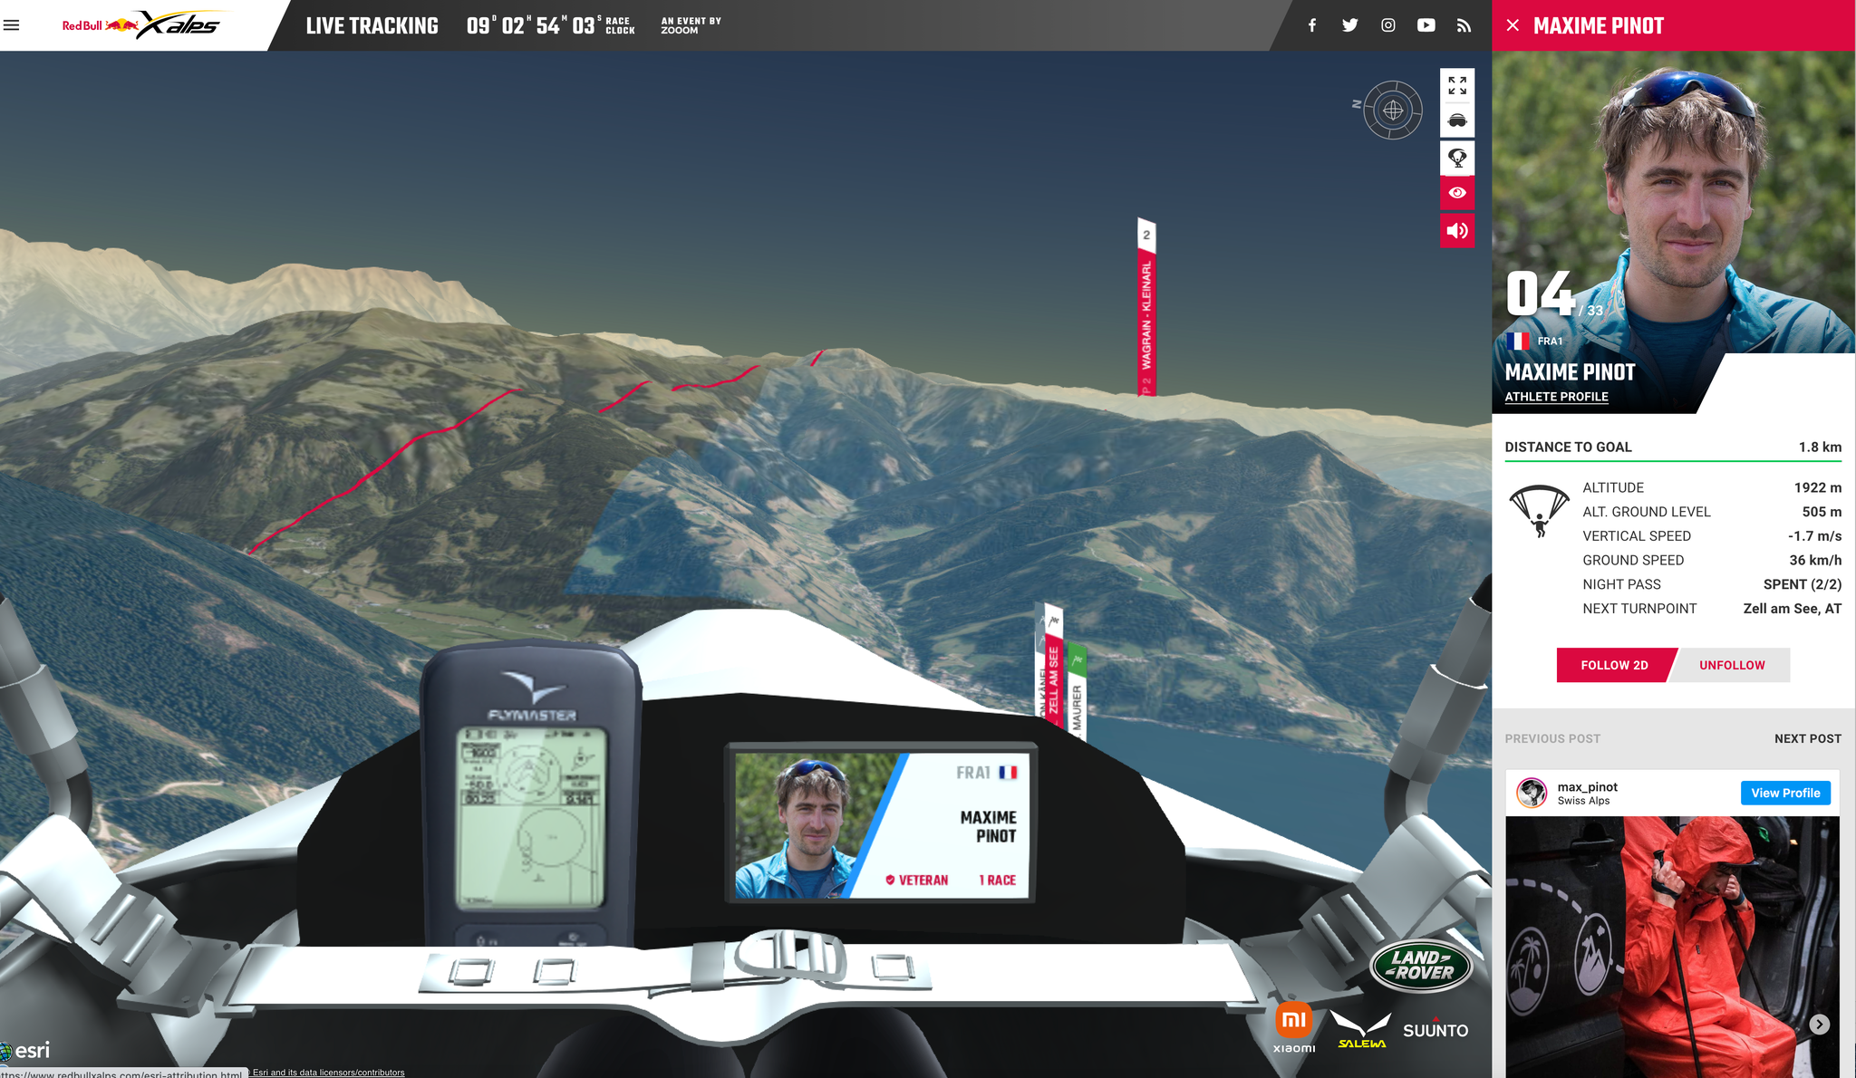Click the Alt. Ground Level 505 m value
The width and height of the screenshot is (1856, 1078).
click(x=1822, y=512)
